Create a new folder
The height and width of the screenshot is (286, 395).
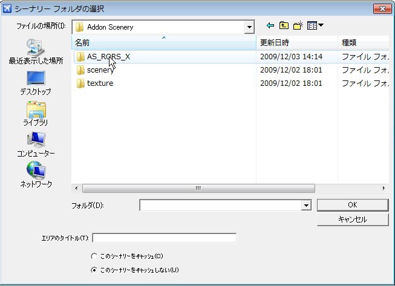click(x=298, y=25)
